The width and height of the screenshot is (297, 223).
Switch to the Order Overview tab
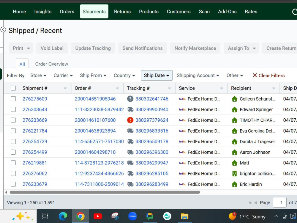(51, 64)
